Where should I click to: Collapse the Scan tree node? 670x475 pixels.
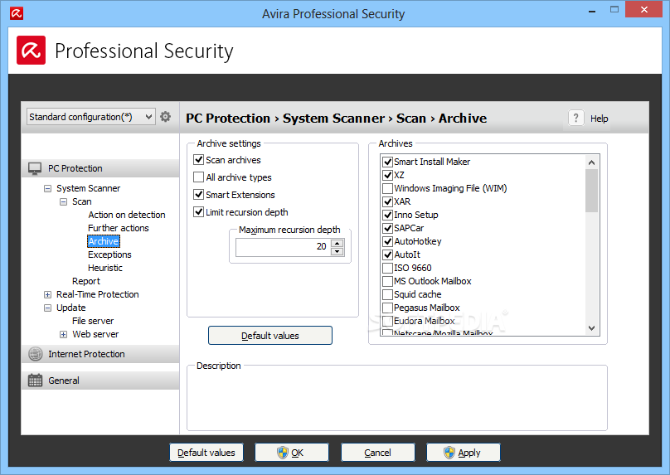coord(63,201)
